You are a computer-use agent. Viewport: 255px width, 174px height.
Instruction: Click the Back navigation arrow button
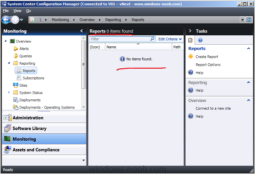click(x=6, y=20)
